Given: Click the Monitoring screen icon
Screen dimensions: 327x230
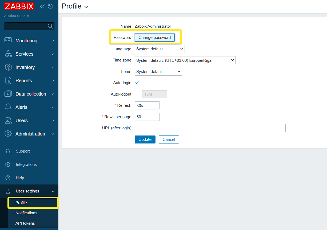Looking at the screenshot, I should [8, 40].
